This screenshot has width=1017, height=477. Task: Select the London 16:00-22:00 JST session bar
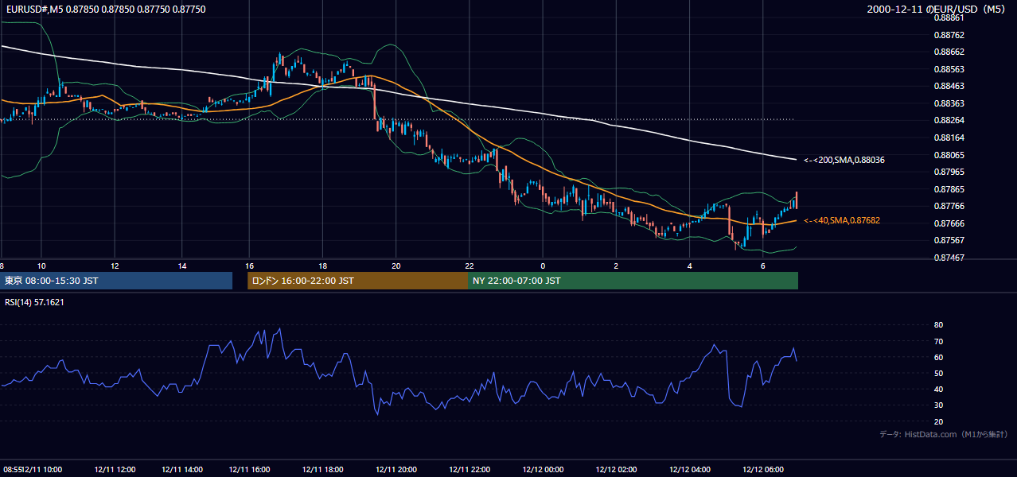(x=357, y=281)
